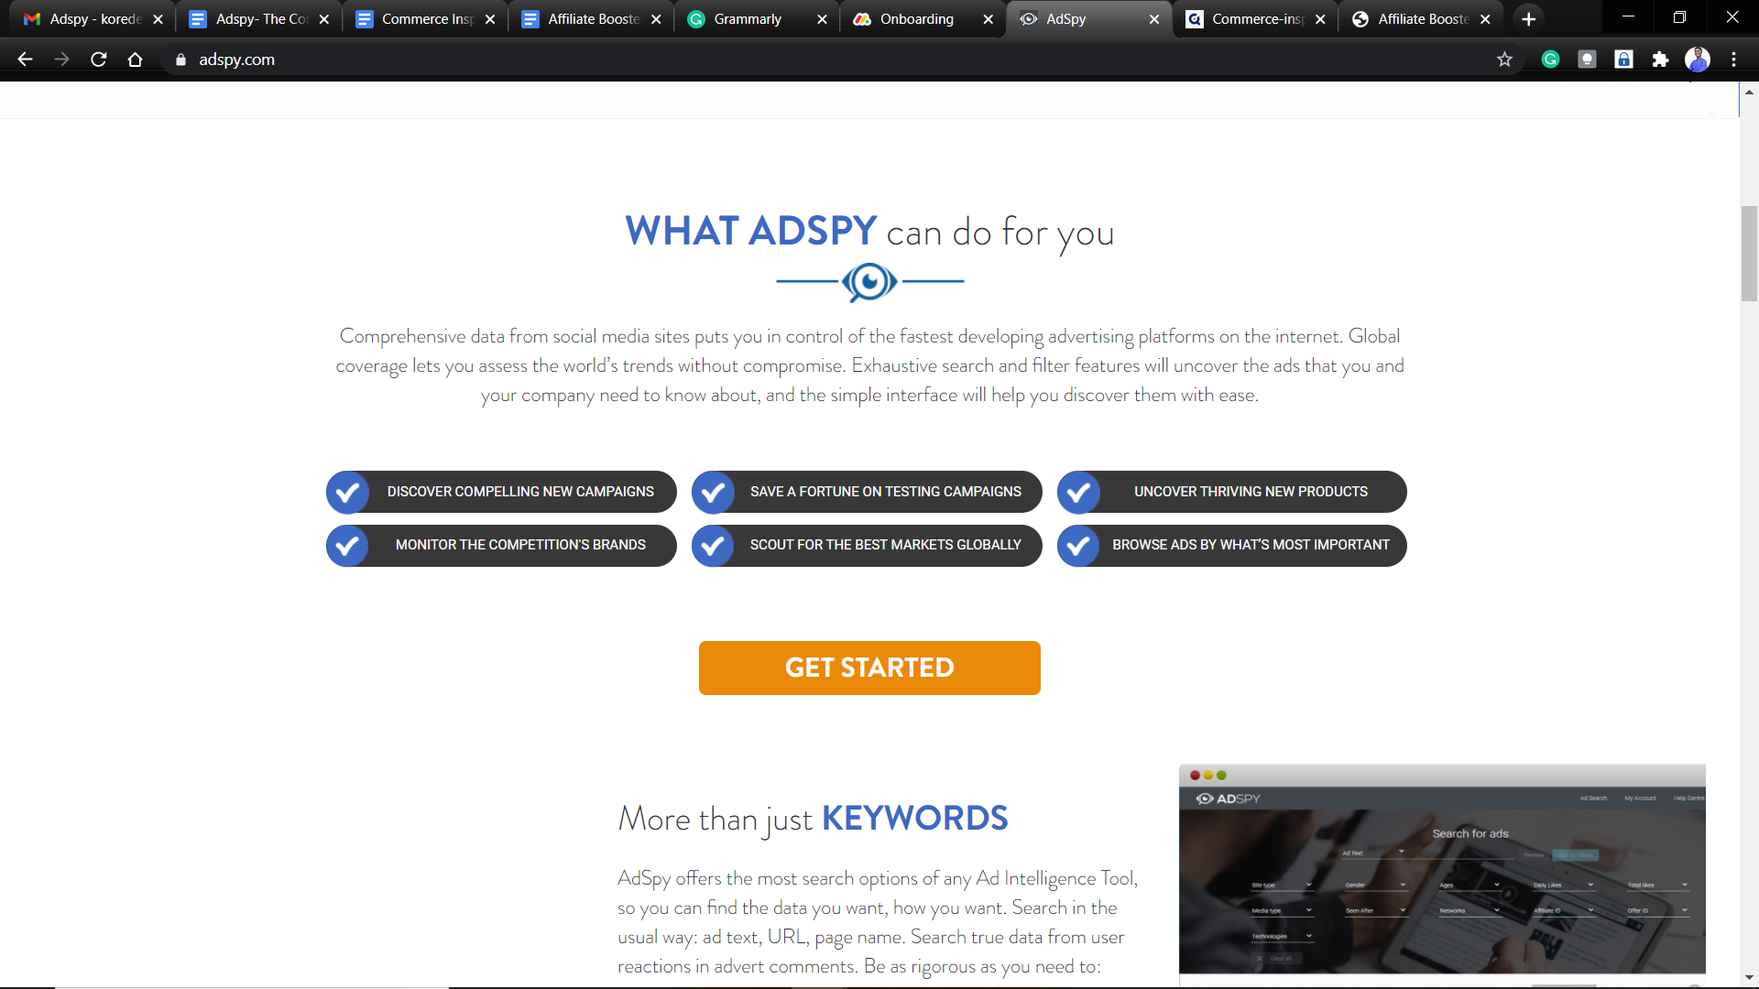Switch to the Gmail Adspy tab

click(90, 18)
